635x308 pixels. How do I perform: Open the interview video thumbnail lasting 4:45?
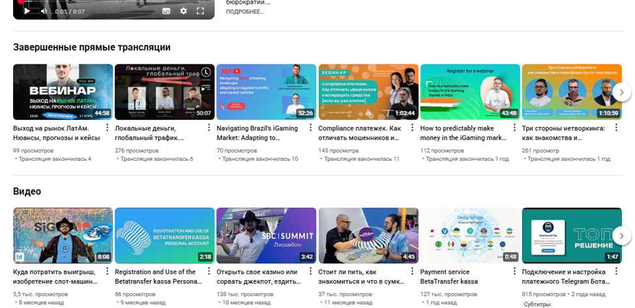click(368, 236)
